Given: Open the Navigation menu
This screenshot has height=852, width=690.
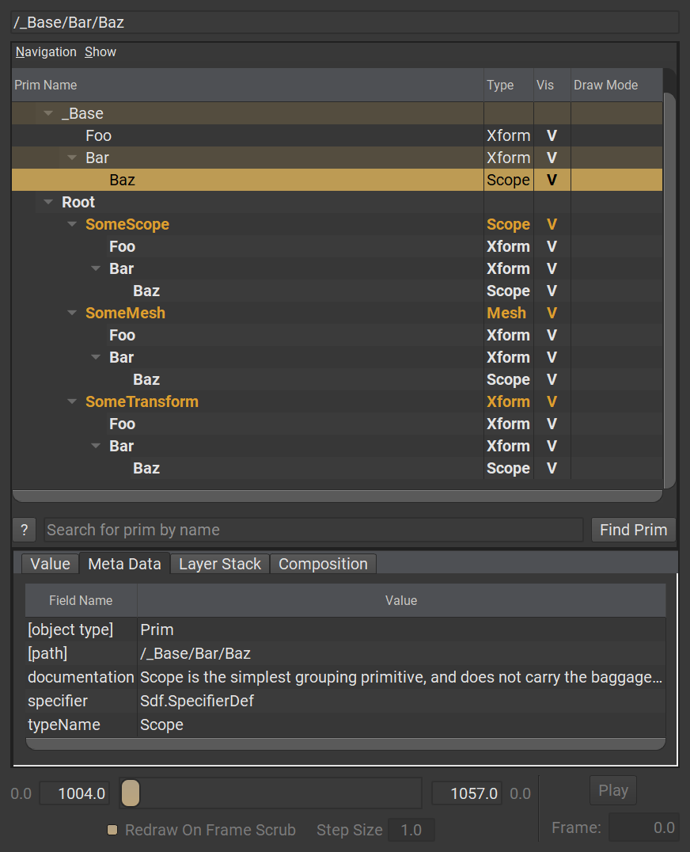Looking at the screenshot, I should coord(46,52).
